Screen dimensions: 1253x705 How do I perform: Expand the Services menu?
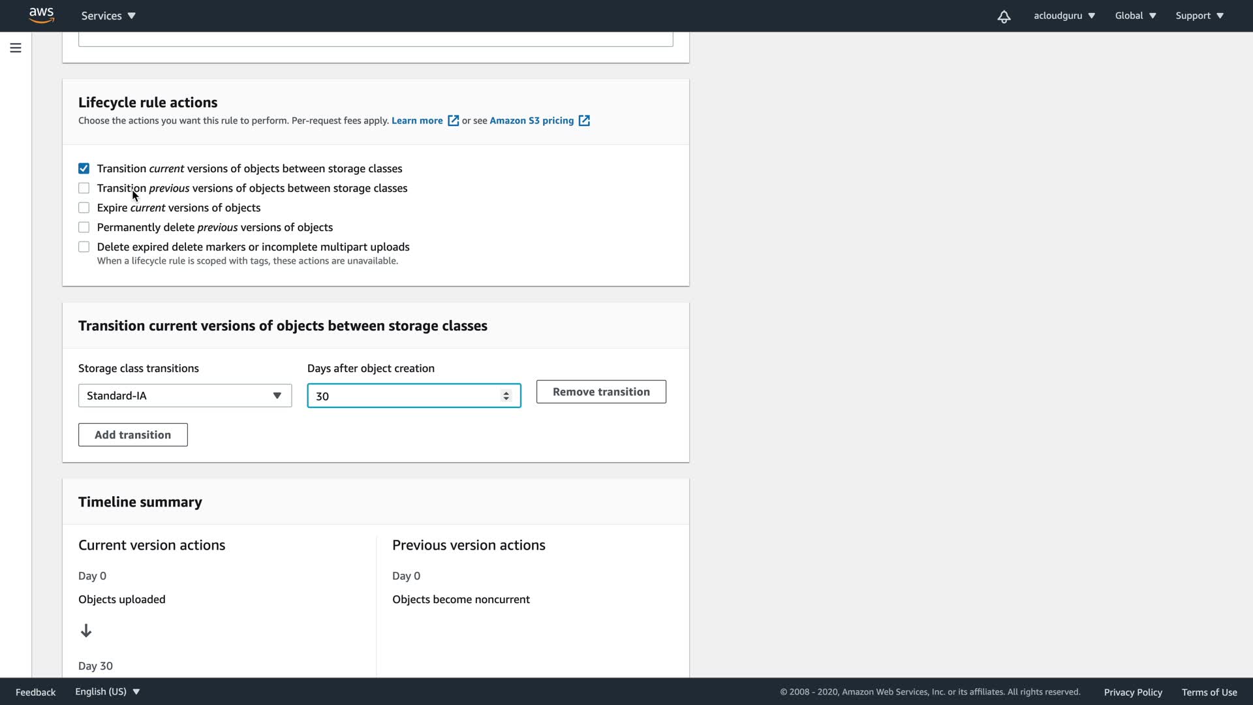tap(108, 16)
